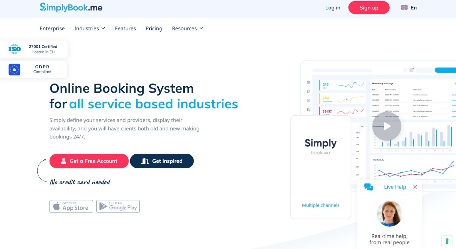Click the Sign up button
456x249 pixels.
(369, 8)
